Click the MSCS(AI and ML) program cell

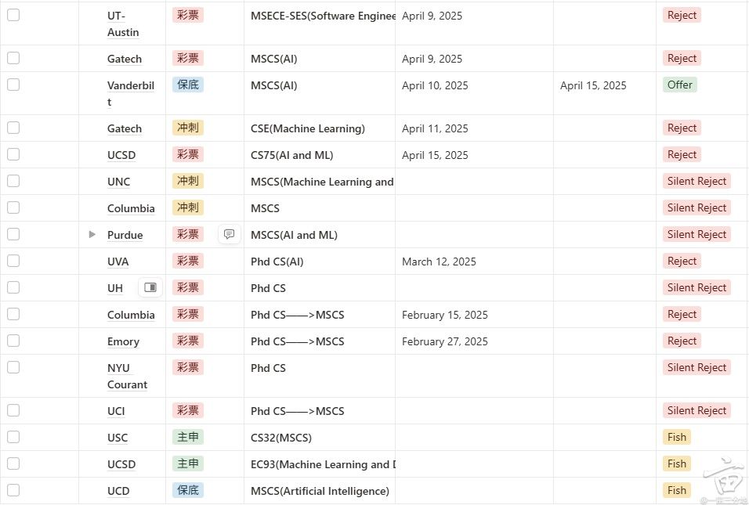294,235
